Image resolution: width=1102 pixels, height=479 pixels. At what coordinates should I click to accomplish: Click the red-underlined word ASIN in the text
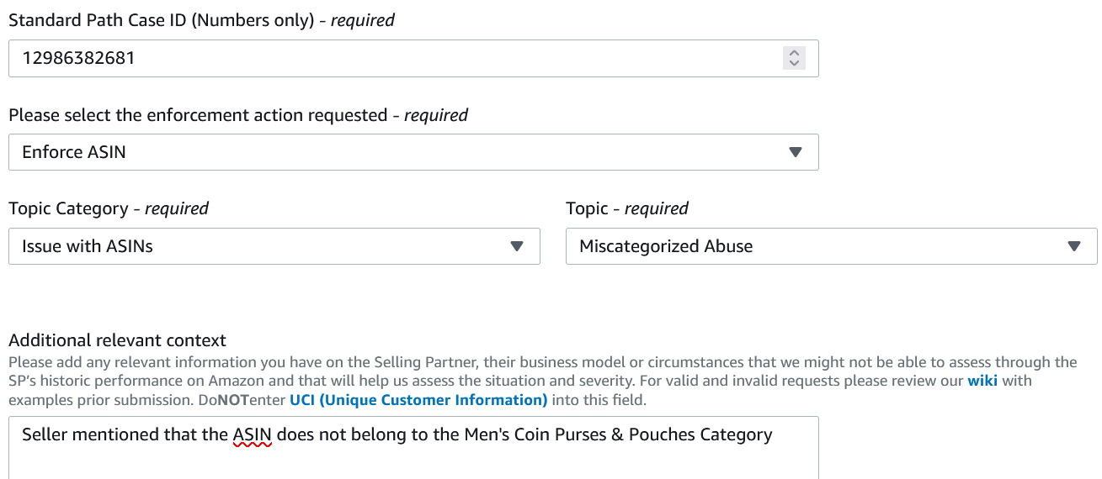(x=253, y=435)
